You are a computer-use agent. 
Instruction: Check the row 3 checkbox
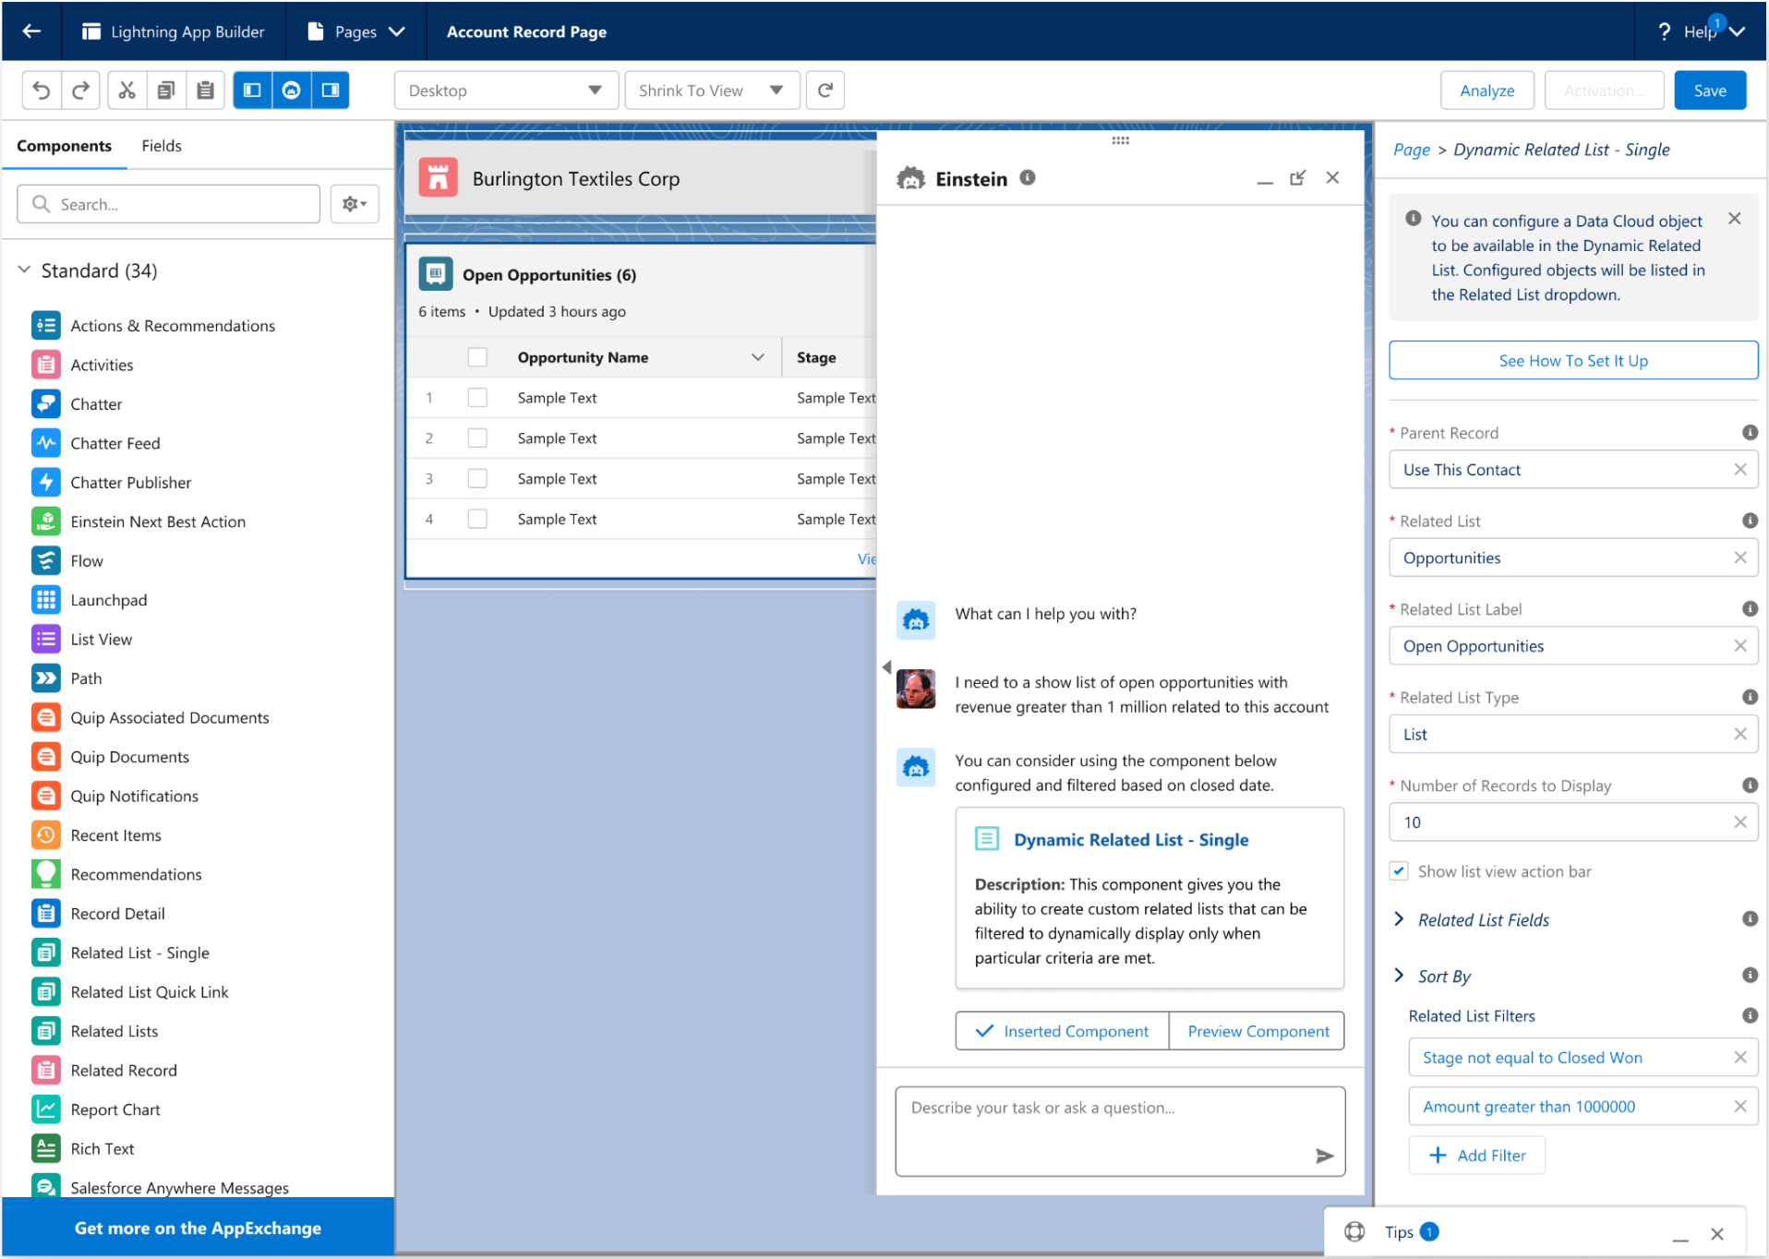pyautogui.click(x=477, y=479)
